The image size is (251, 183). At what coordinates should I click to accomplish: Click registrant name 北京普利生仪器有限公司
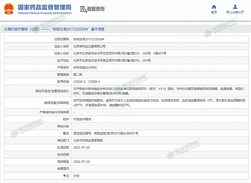click(87, 46)
